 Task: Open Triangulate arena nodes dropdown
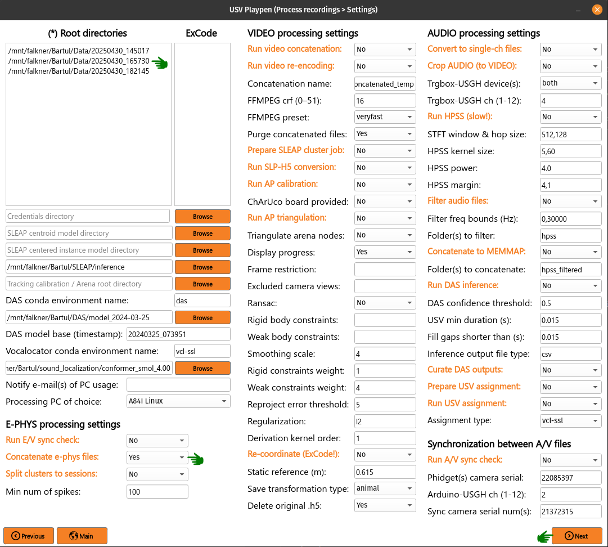tap(385, 235)
